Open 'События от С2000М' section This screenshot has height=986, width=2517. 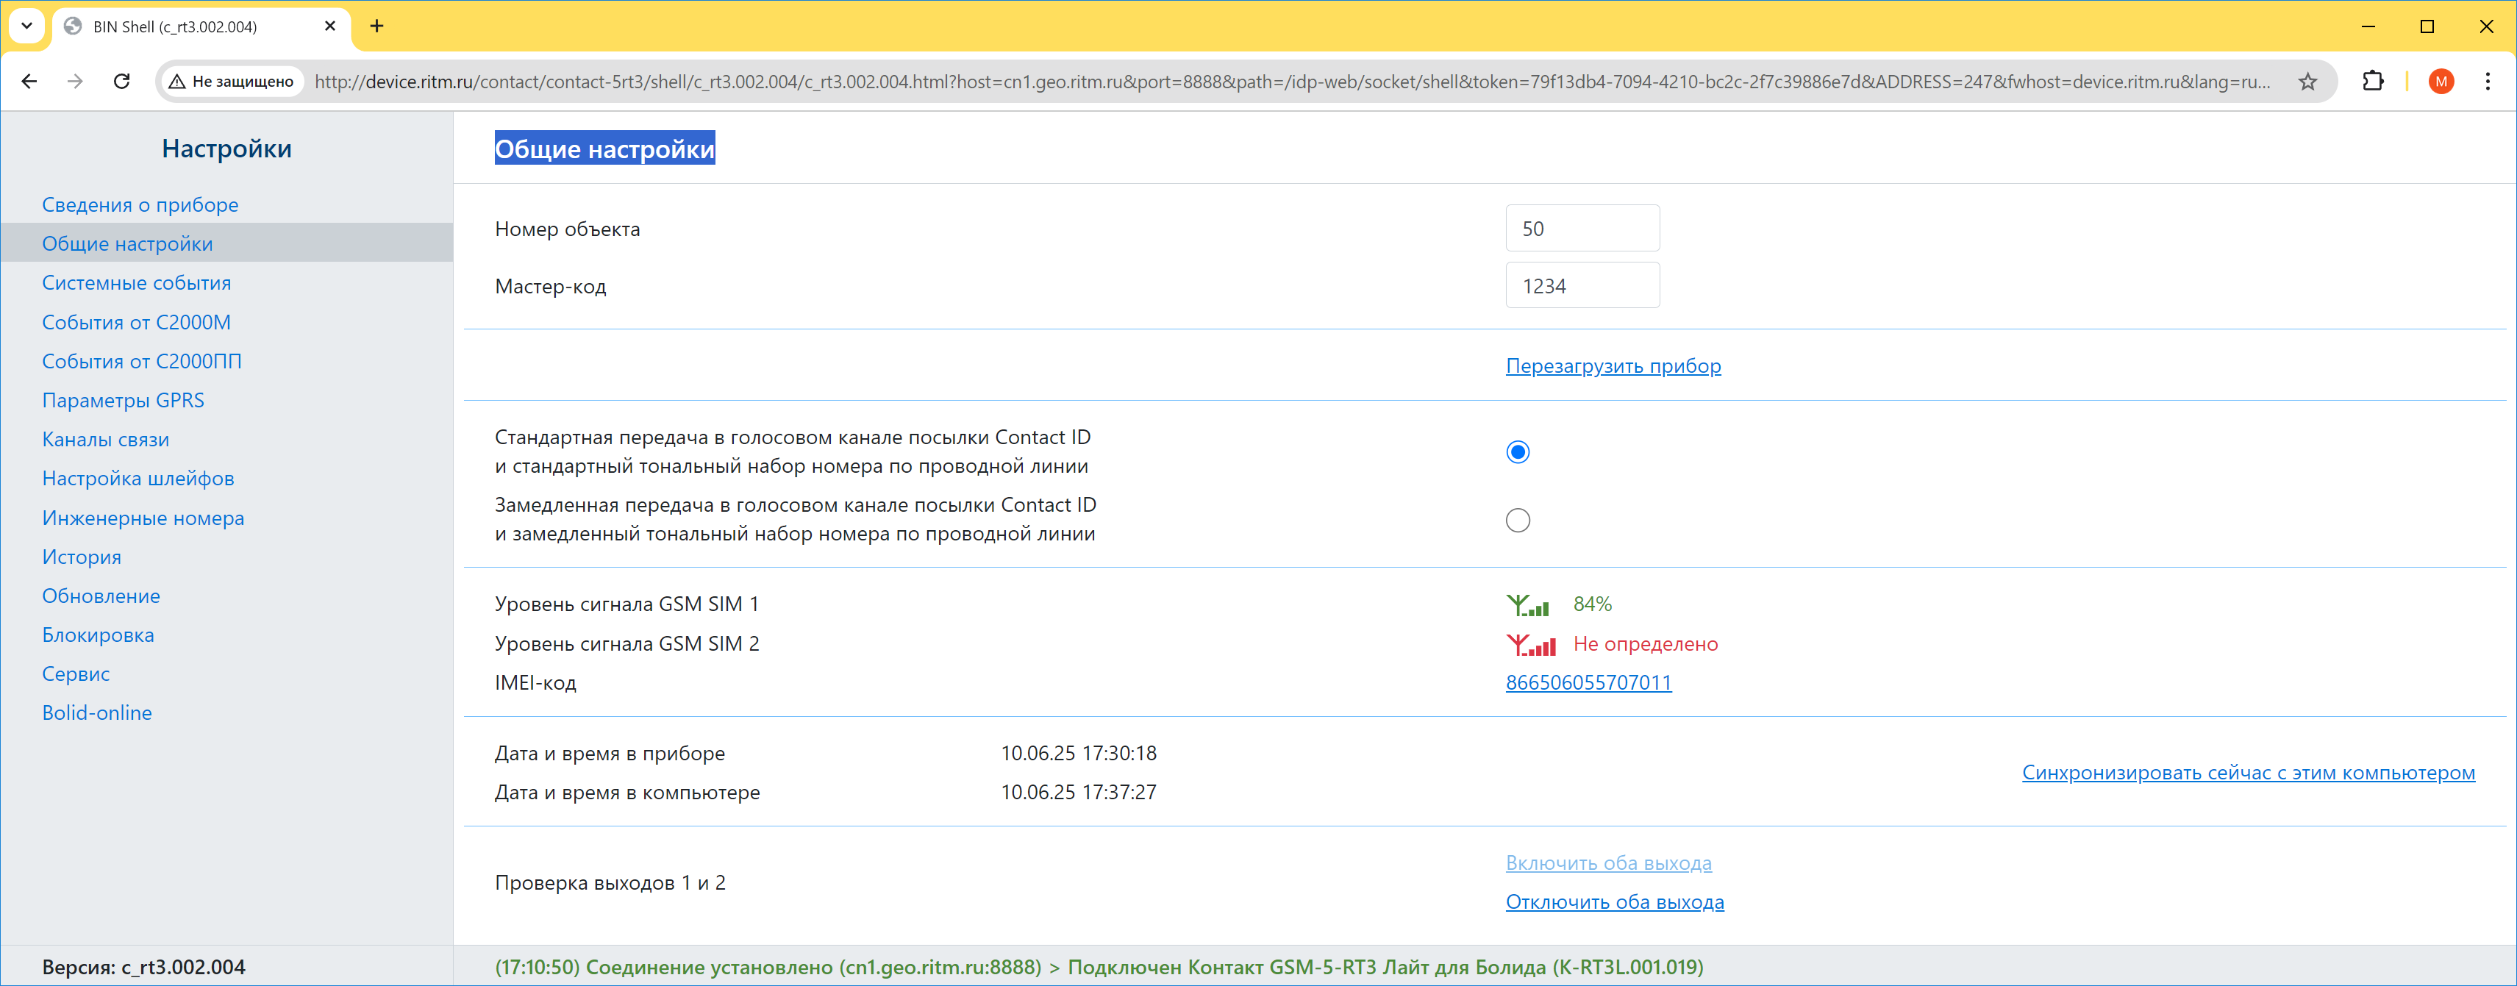coord(136,321)
